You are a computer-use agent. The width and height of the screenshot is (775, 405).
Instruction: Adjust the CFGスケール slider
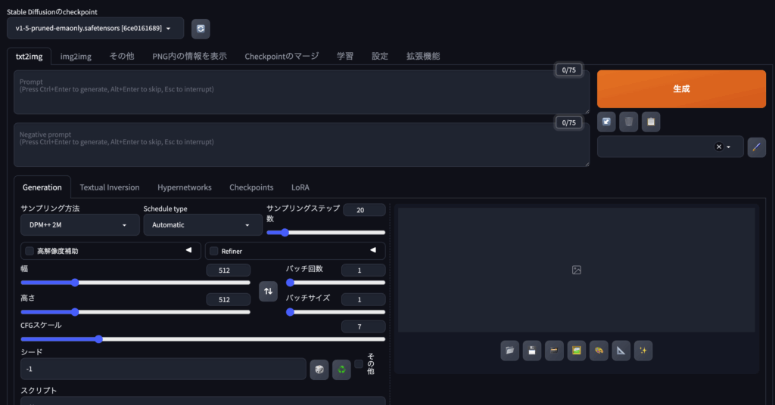coord(203,339)
